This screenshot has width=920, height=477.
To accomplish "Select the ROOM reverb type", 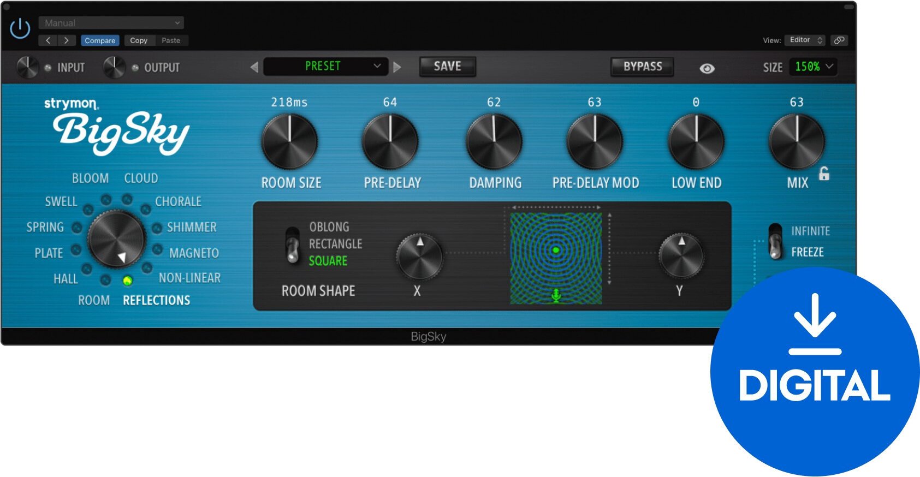I will 94,301.
